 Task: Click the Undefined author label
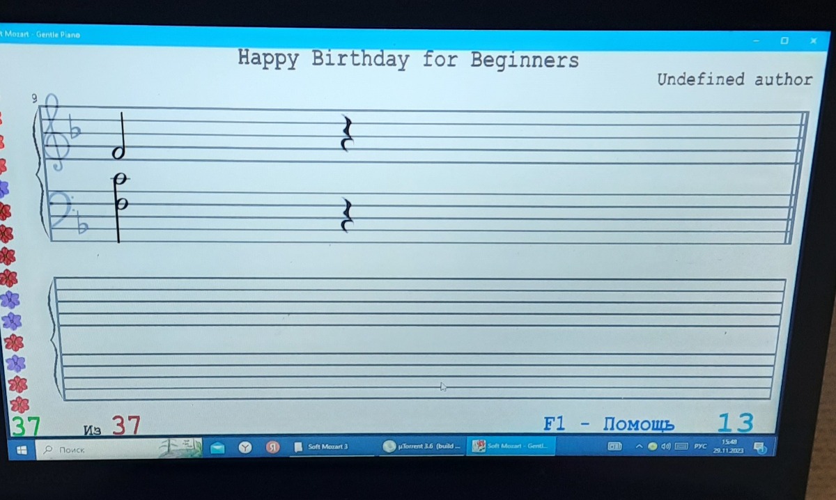click(x=734, y=79)
